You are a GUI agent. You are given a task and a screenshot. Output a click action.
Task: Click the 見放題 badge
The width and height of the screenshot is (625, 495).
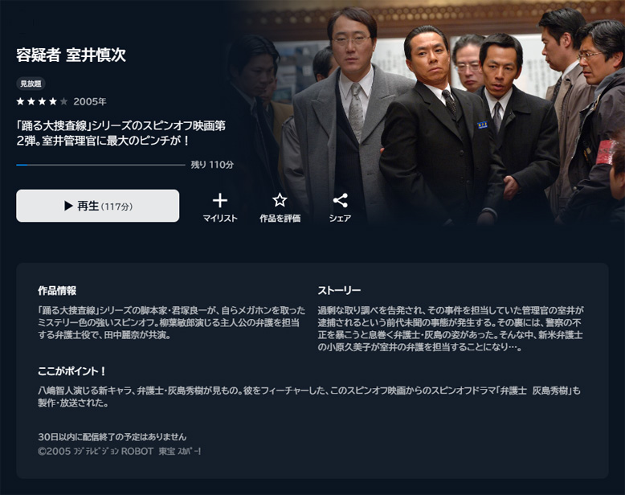[x=31, y=84]
